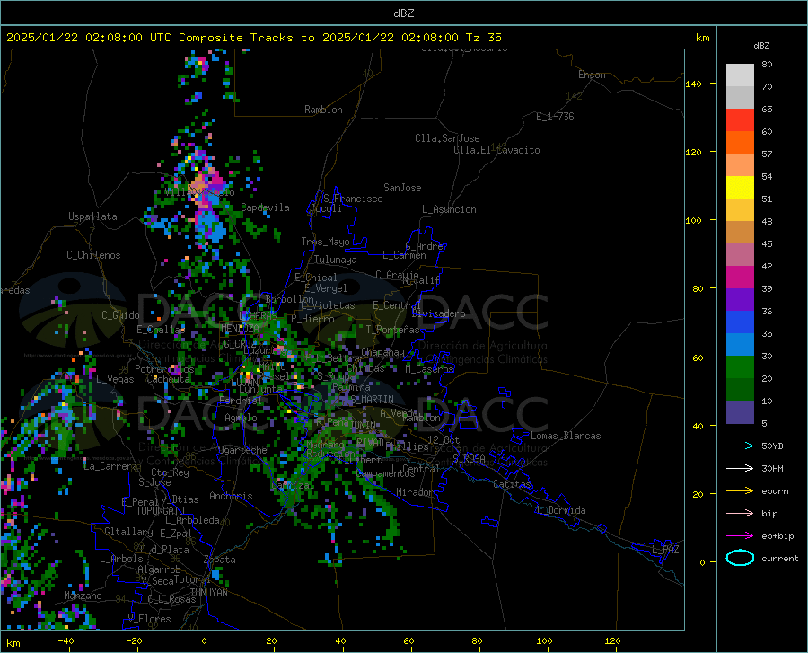The width and height of the screenshot is (808, 653).
Task: Click the 'km' label at bottom left
Action: point(13,643)
